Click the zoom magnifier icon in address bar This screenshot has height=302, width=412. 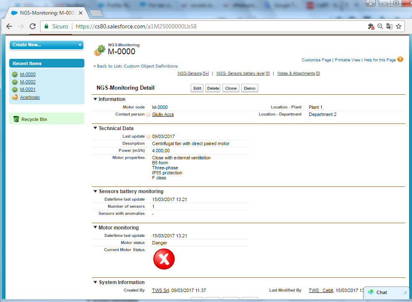[380, 26]
